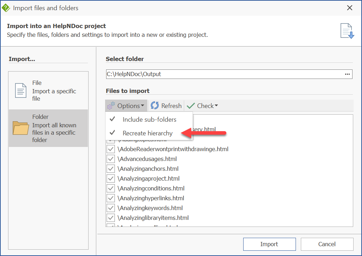362x256 pixels.
Task: Uncheck AdobeReaderwontprintwithdrawinge.html
Action: pyautogui.click(x=111, y=149)
